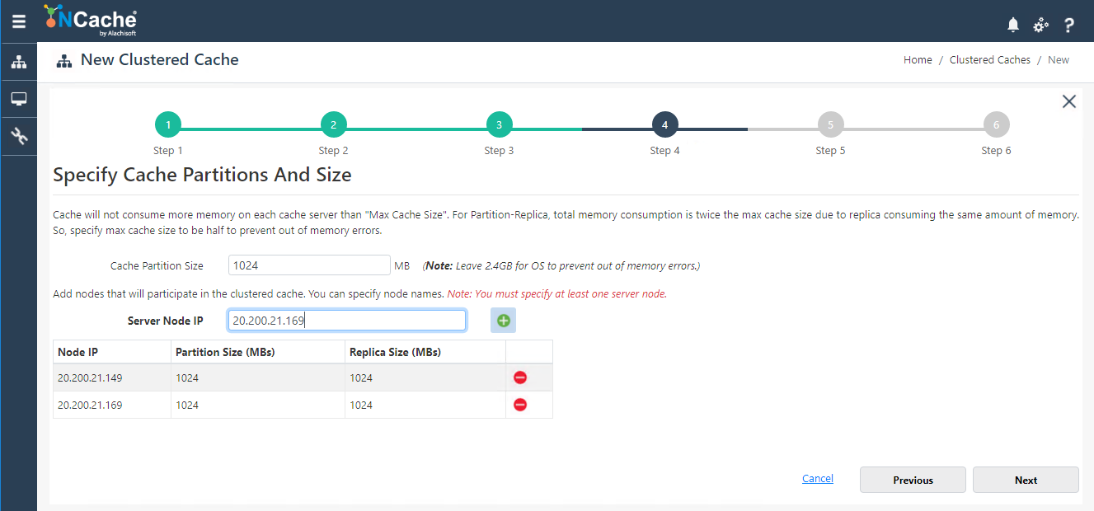Click the Next button
The width and height of the screenshot is (1094, 511).
point(1026,480)
